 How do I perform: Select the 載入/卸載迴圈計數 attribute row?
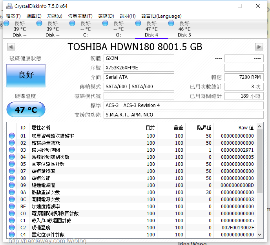click(131, 220)
